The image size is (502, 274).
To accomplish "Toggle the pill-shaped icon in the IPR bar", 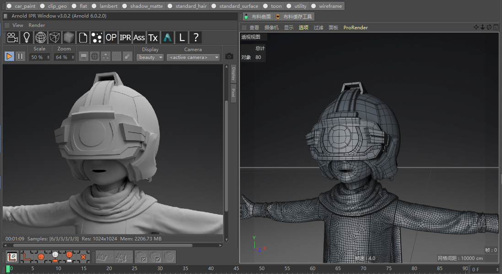I will (127, 57).
